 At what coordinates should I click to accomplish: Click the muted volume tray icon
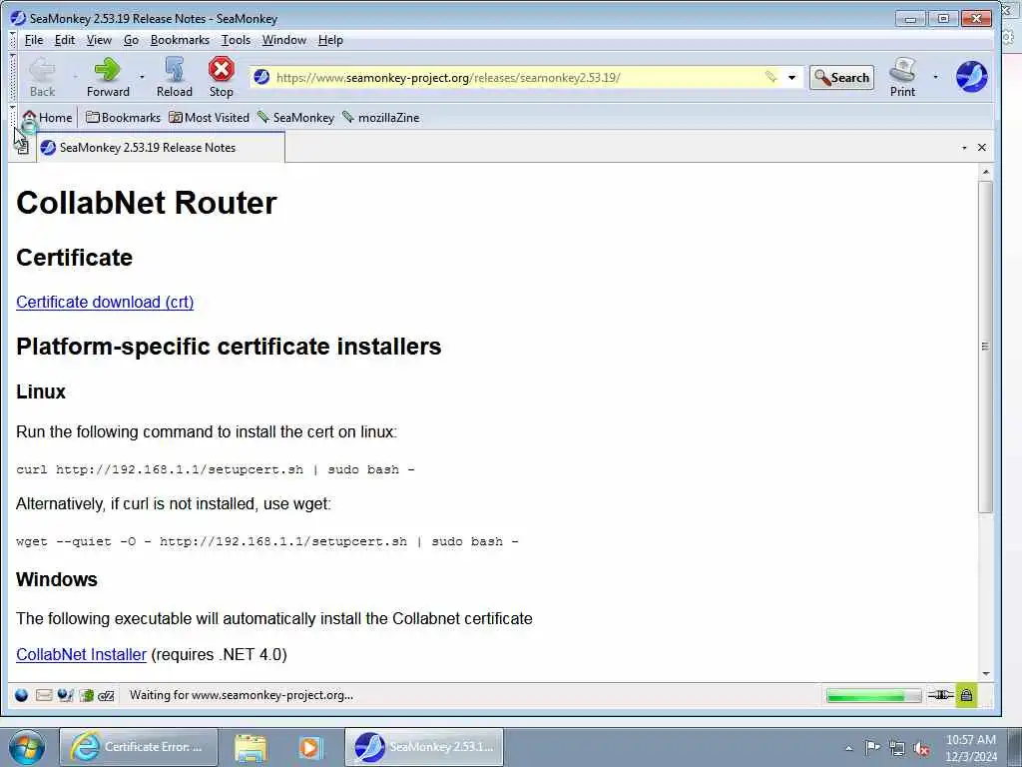click(921, 748)
